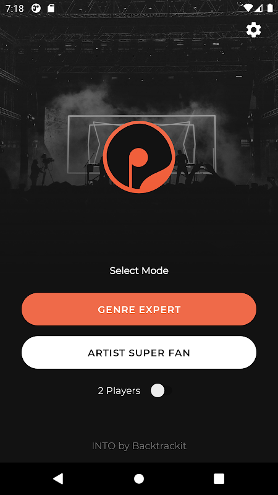Click the Select Mode heading

[139, 270]
